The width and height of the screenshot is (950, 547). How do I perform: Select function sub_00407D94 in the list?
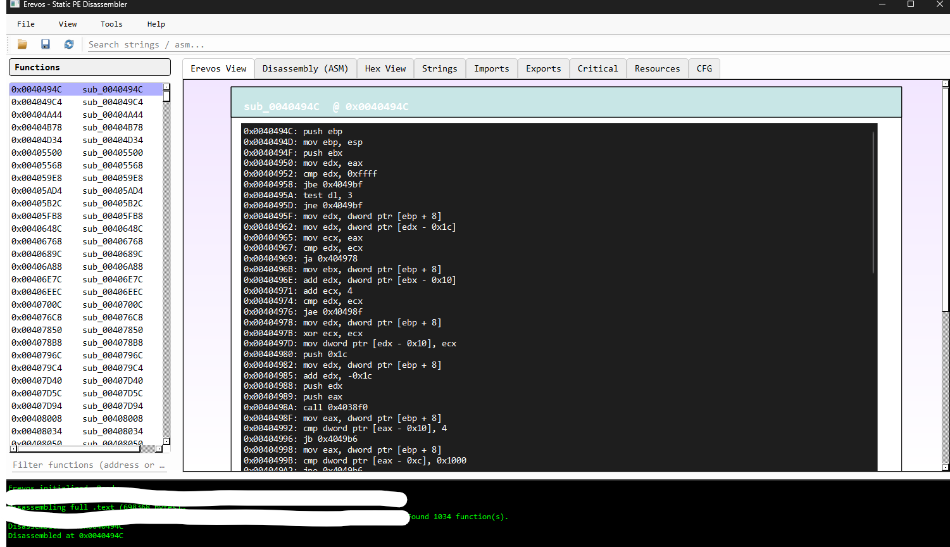pyautogui.click(x=86, y=406)
